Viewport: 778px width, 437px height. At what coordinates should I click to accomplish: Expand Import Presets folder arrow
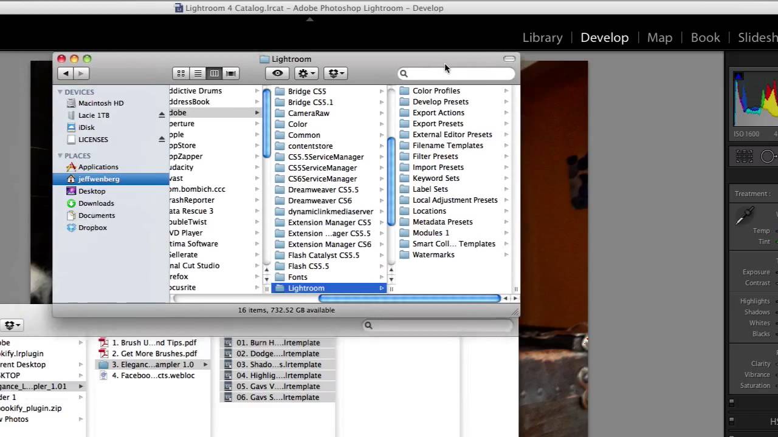506,168
